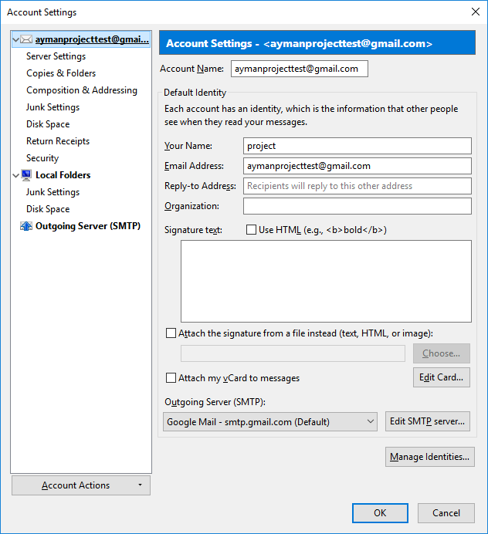488x534 pixels.
Task: Enable the Use HTML signature checkbox
Action: point(251,230)
